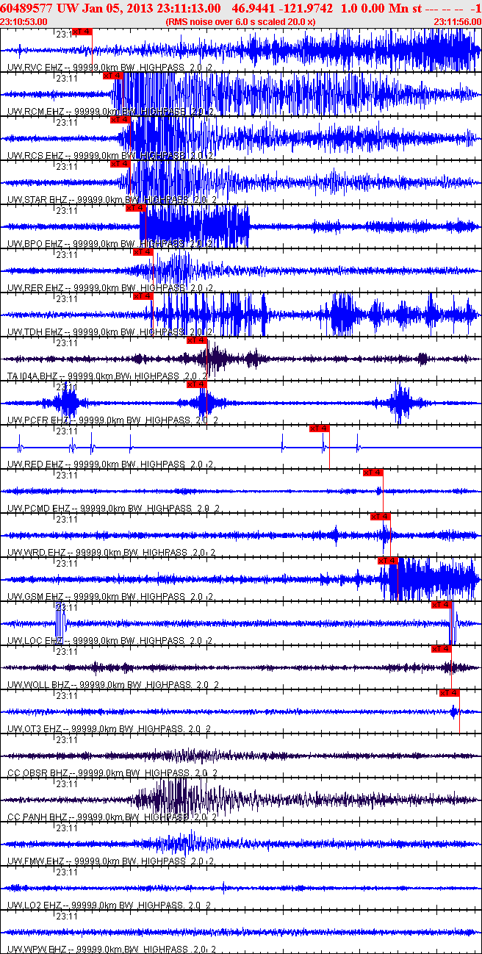
Task: Click the RMS noise scaling note
Action: (241, 22)
